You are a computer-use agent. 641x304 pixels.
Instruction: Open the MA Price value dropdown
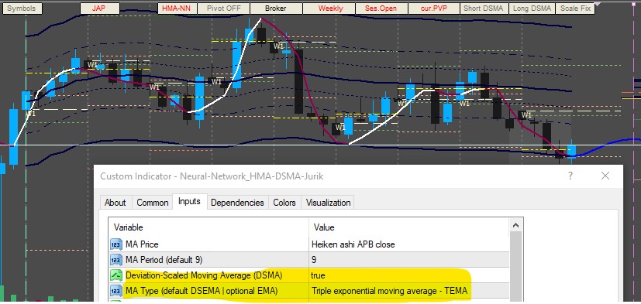408,244
